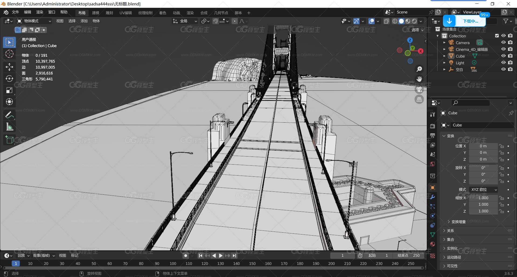Expand the Camera item in outliner
Image resolution: width=517 pixels, height=277 pixels.
click(444, 42)
